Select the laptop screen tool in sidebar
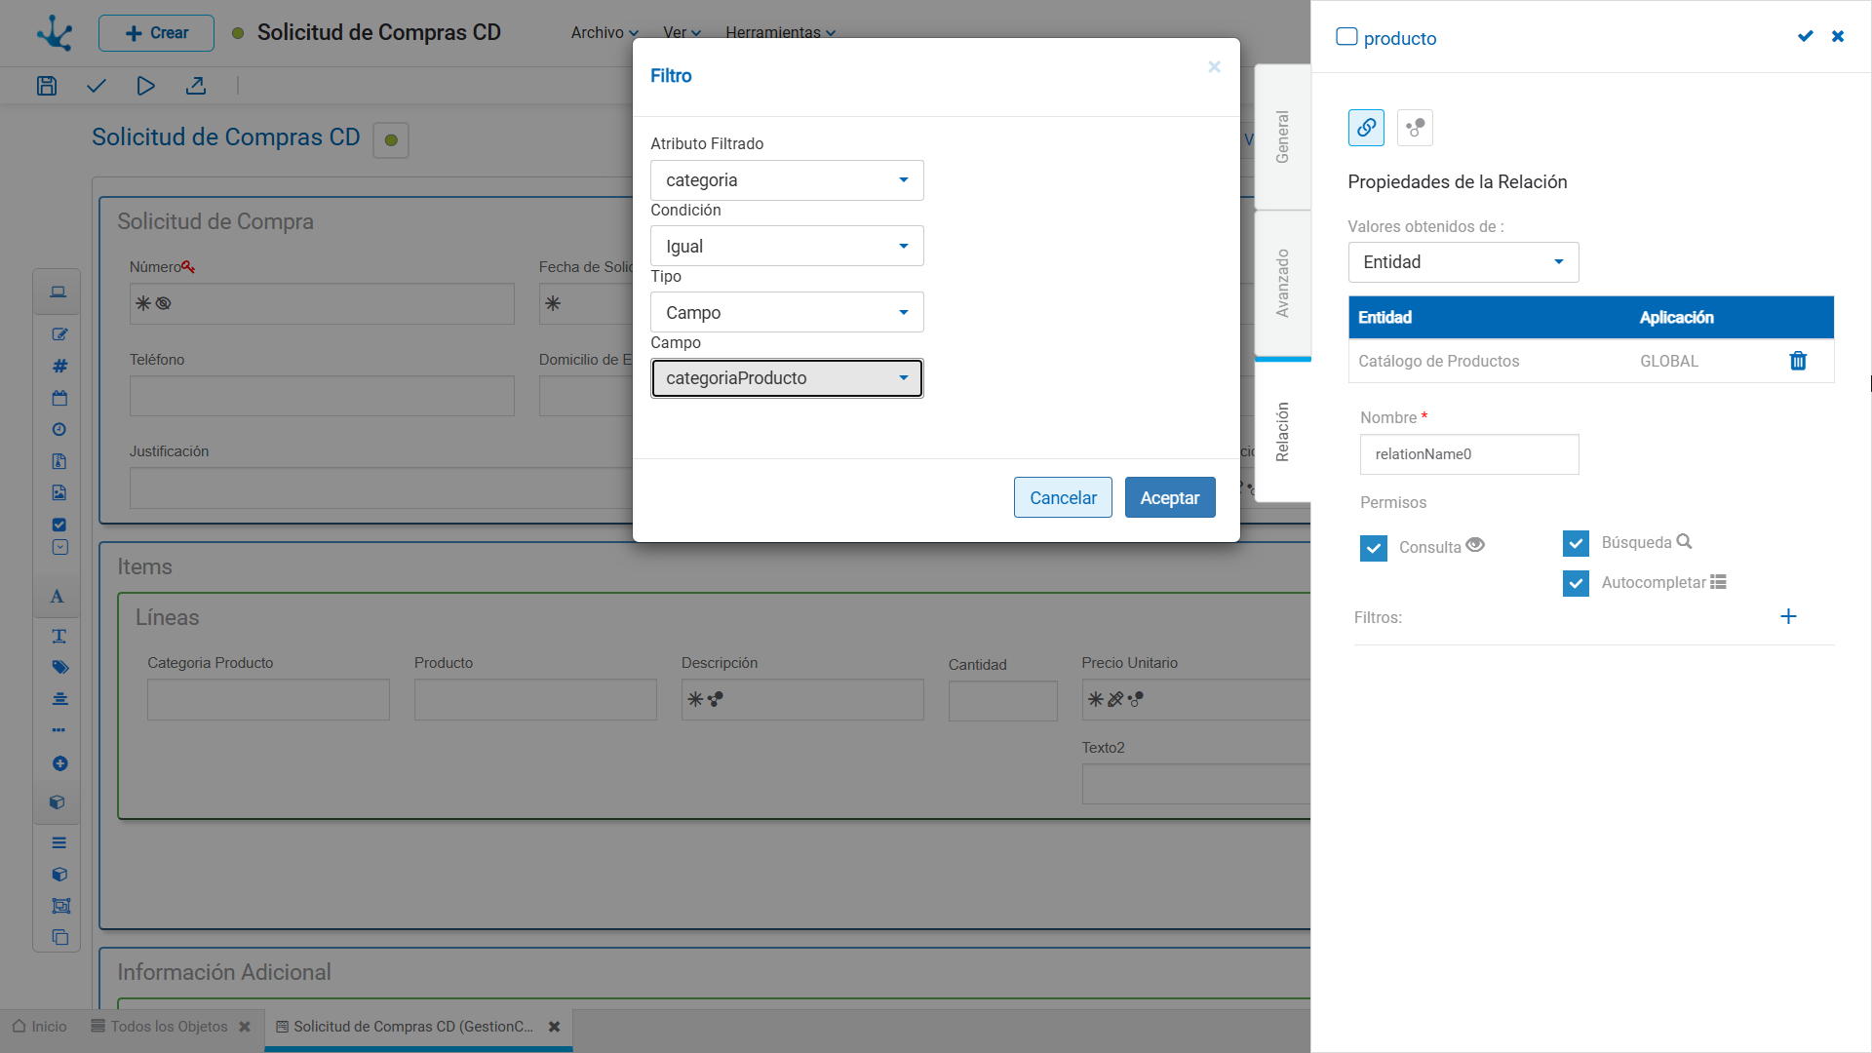Screen dimensions: 1872x1053 coord(58,292)
